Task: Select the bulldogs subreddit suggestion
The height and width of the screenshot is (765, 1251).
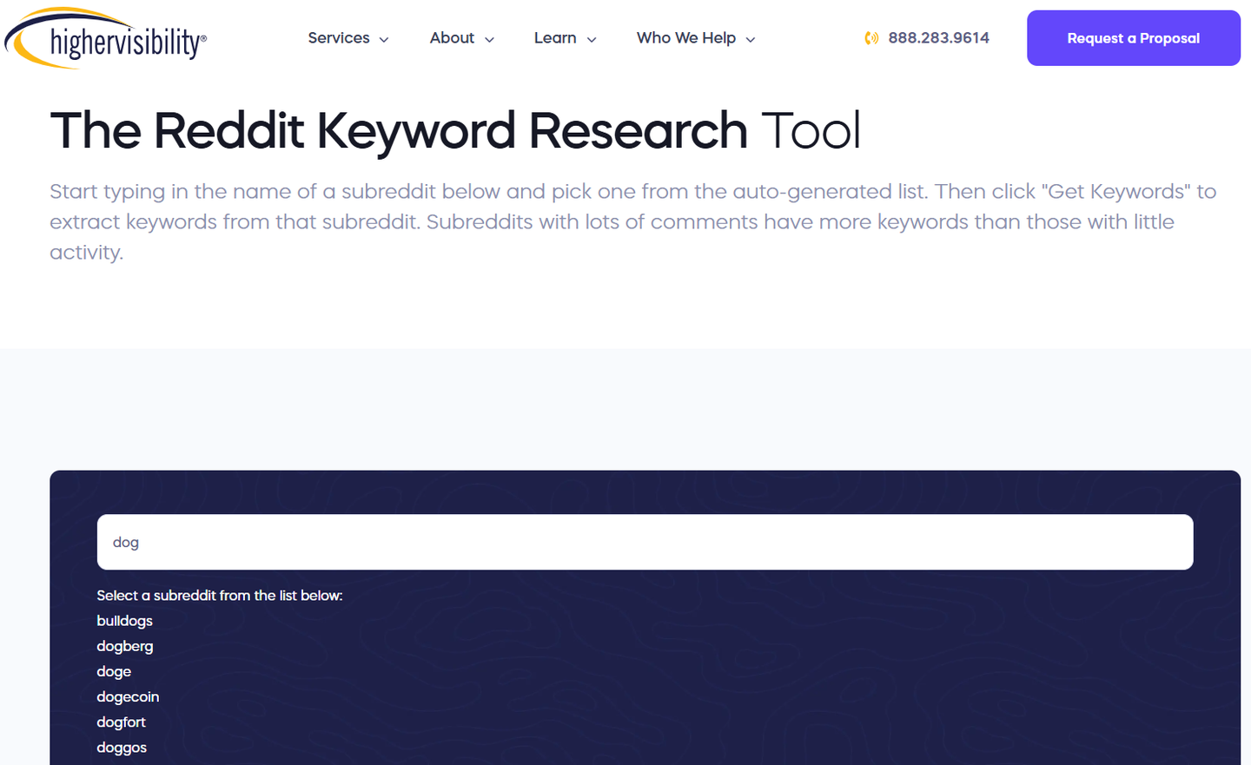Action: click(x=125, y=621)
